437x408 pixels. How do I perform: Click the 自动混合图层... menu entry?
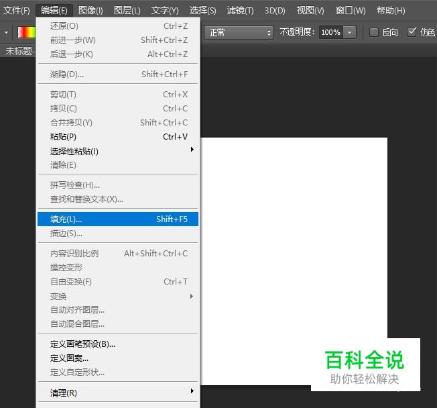click(x=118, y=324)
